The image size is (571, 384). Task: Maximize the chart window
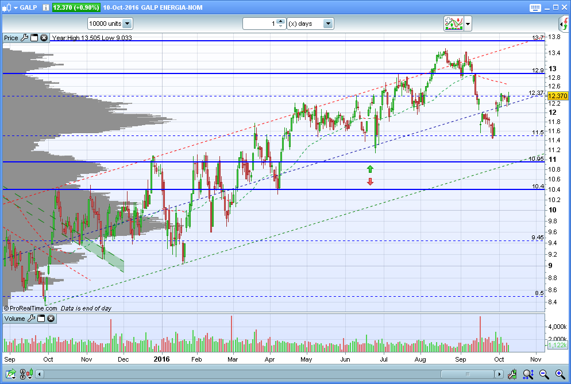click(x=555, y=7)
